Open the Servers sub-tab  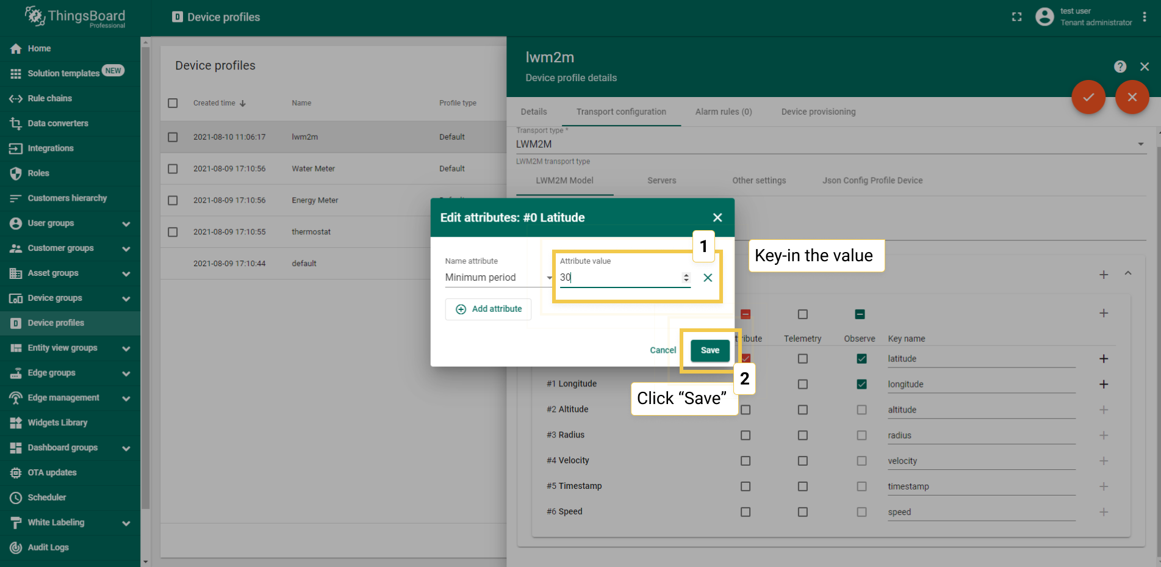coord(661,181)
